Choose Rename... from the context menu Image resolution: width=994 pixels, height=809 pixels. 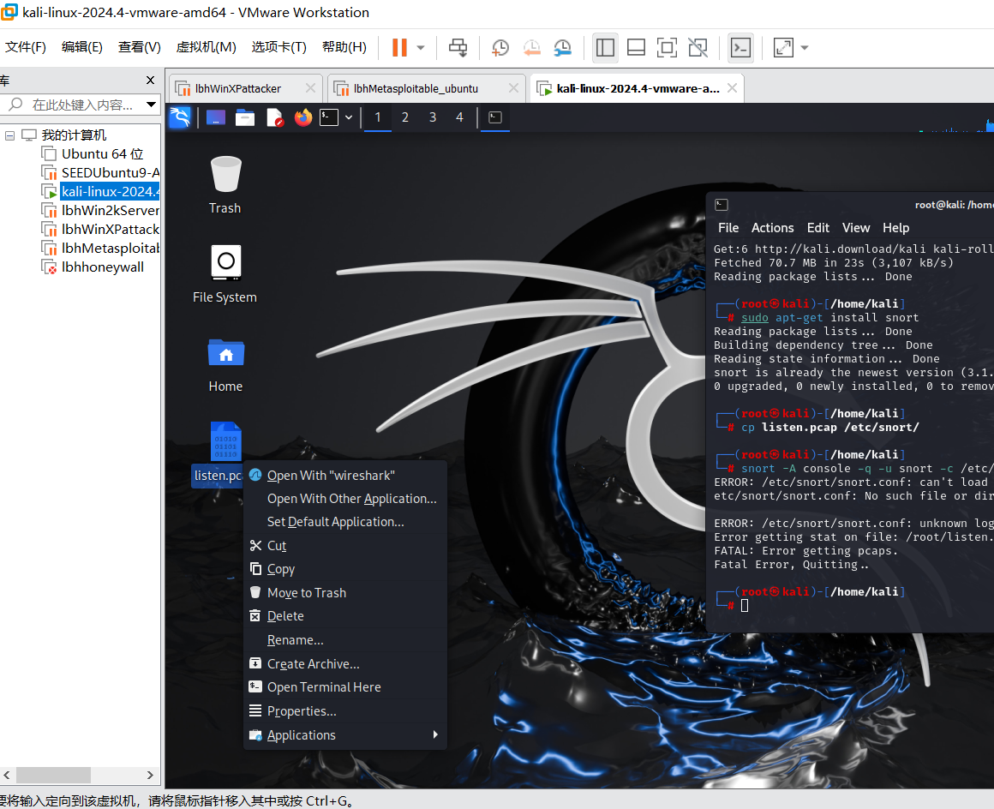click(x=345, y=640)
